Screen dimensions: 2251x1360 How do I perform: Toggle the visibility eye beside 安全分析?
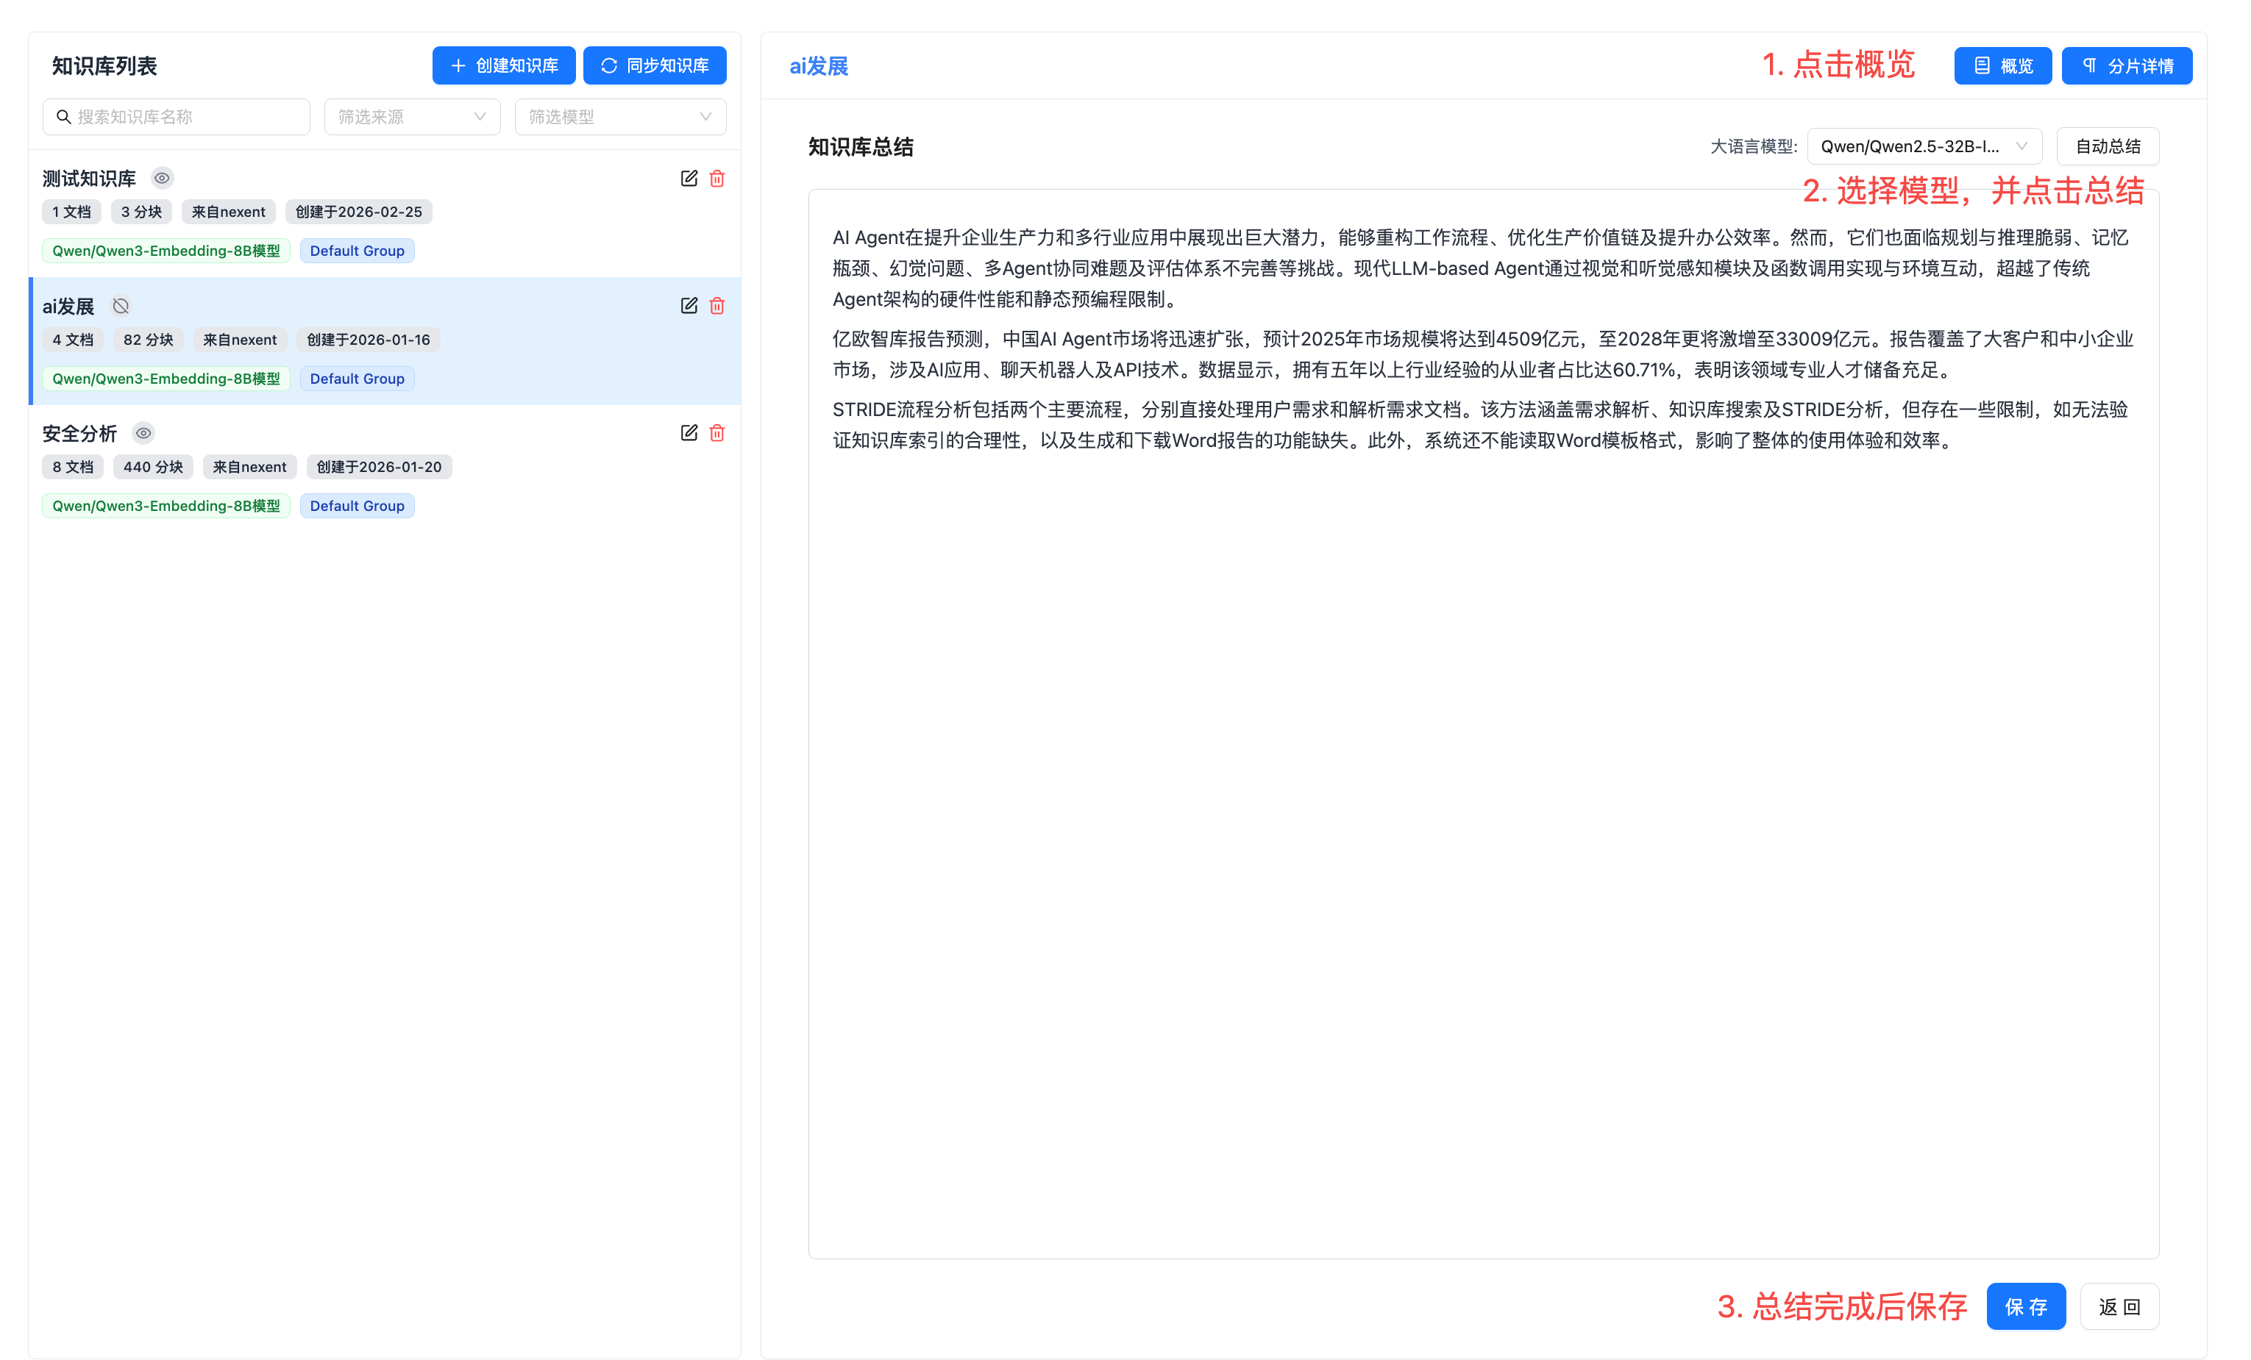[x=143, y=433]
